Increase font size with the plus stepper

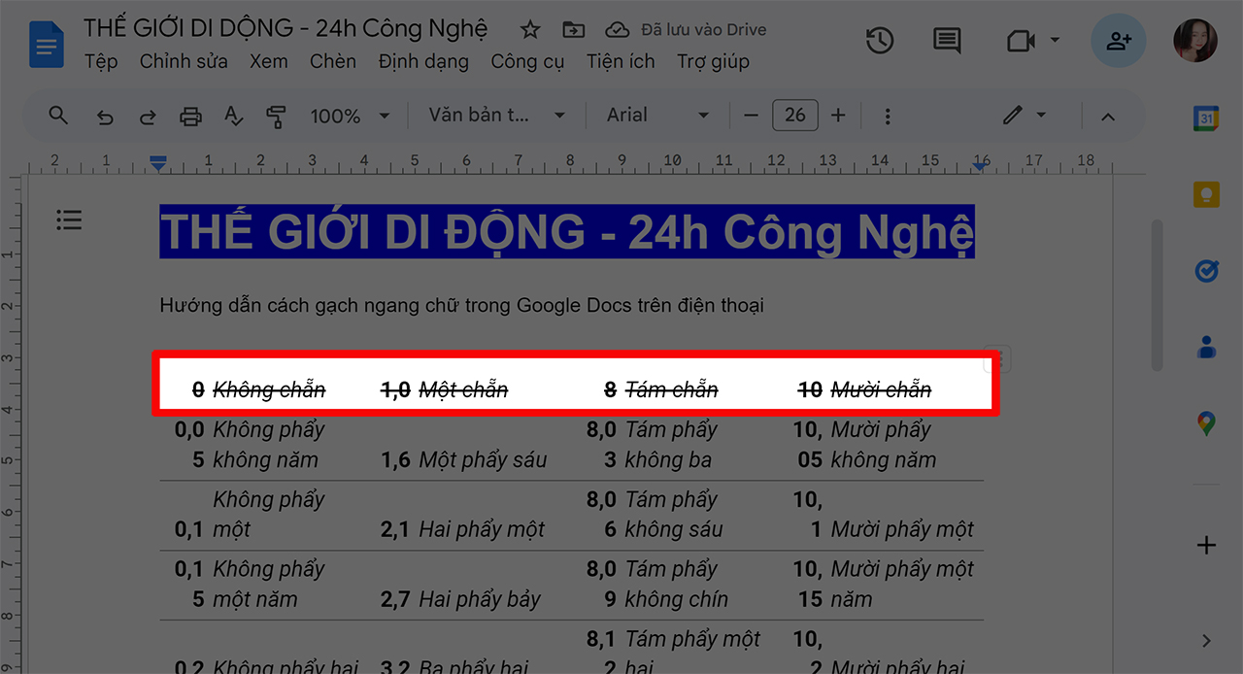[x=837, y=115]
